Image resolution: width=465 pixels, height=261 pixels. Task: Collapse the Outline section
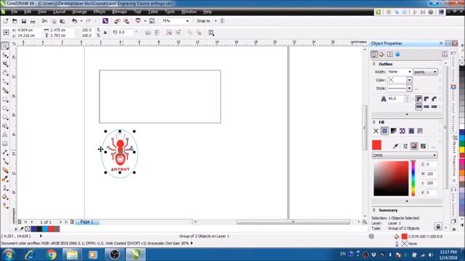374,64
